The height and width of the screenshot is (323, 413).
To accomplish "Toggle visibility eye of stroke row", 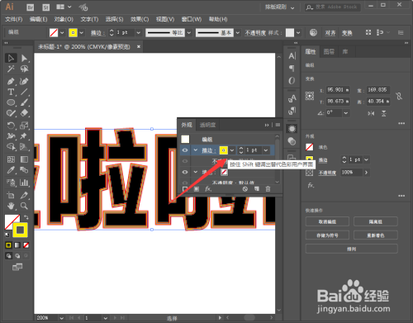I will [185, 150].
